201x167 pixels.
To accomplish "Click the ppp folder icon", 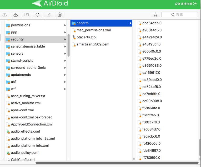I will click(8, 33).
